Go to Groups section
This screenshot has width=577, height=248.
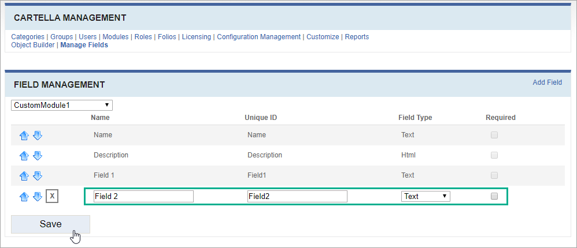[x=61, y=37]
